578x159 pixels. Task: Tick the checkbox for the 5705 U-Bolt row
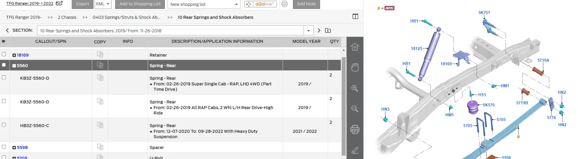tap(4, 157)
